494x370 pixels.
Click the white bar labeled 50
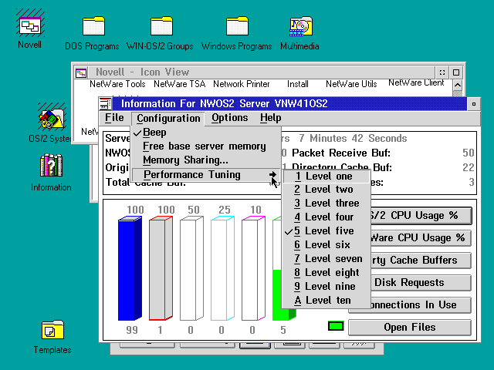[x=191, y=268]
